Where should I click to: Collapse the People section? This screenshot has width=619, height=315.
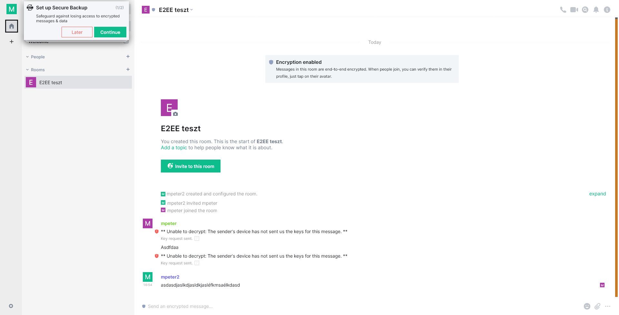[27, 56]
